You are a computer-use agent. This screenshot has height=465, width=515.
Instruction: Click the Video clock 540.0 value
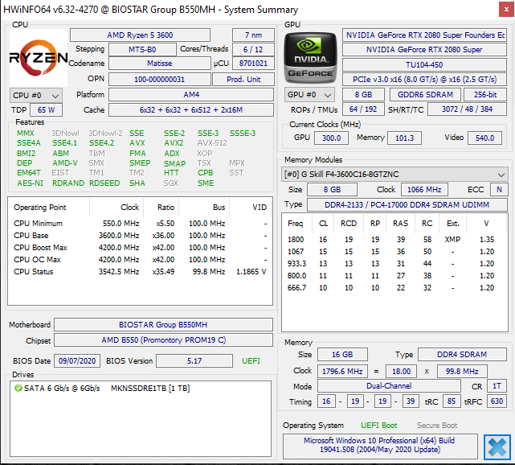point(484,138)
